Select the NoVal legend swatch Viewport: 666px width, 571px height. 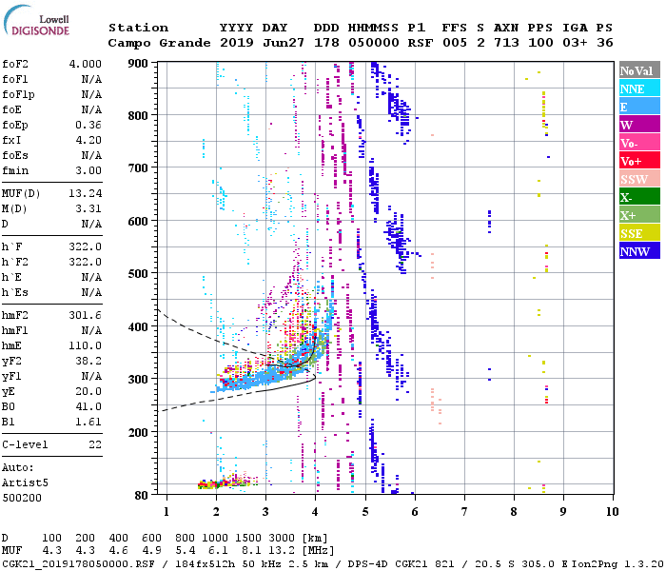click(x=639, y=70)
